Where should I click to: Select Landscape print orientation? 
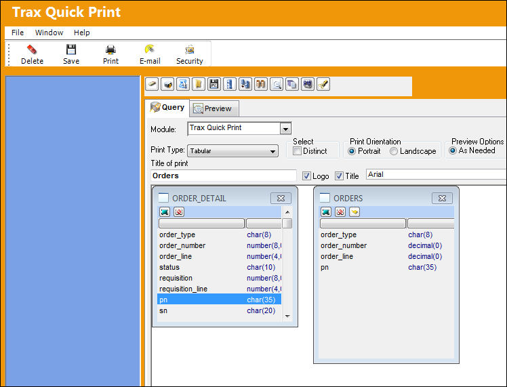(x=394, y=151)
